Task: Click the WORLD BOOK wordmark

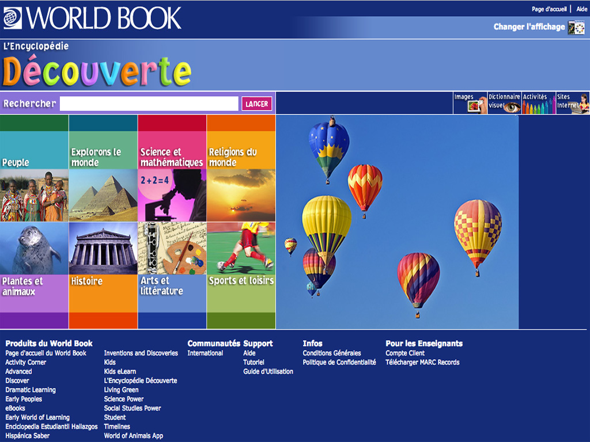Action: tap(104, 18)
